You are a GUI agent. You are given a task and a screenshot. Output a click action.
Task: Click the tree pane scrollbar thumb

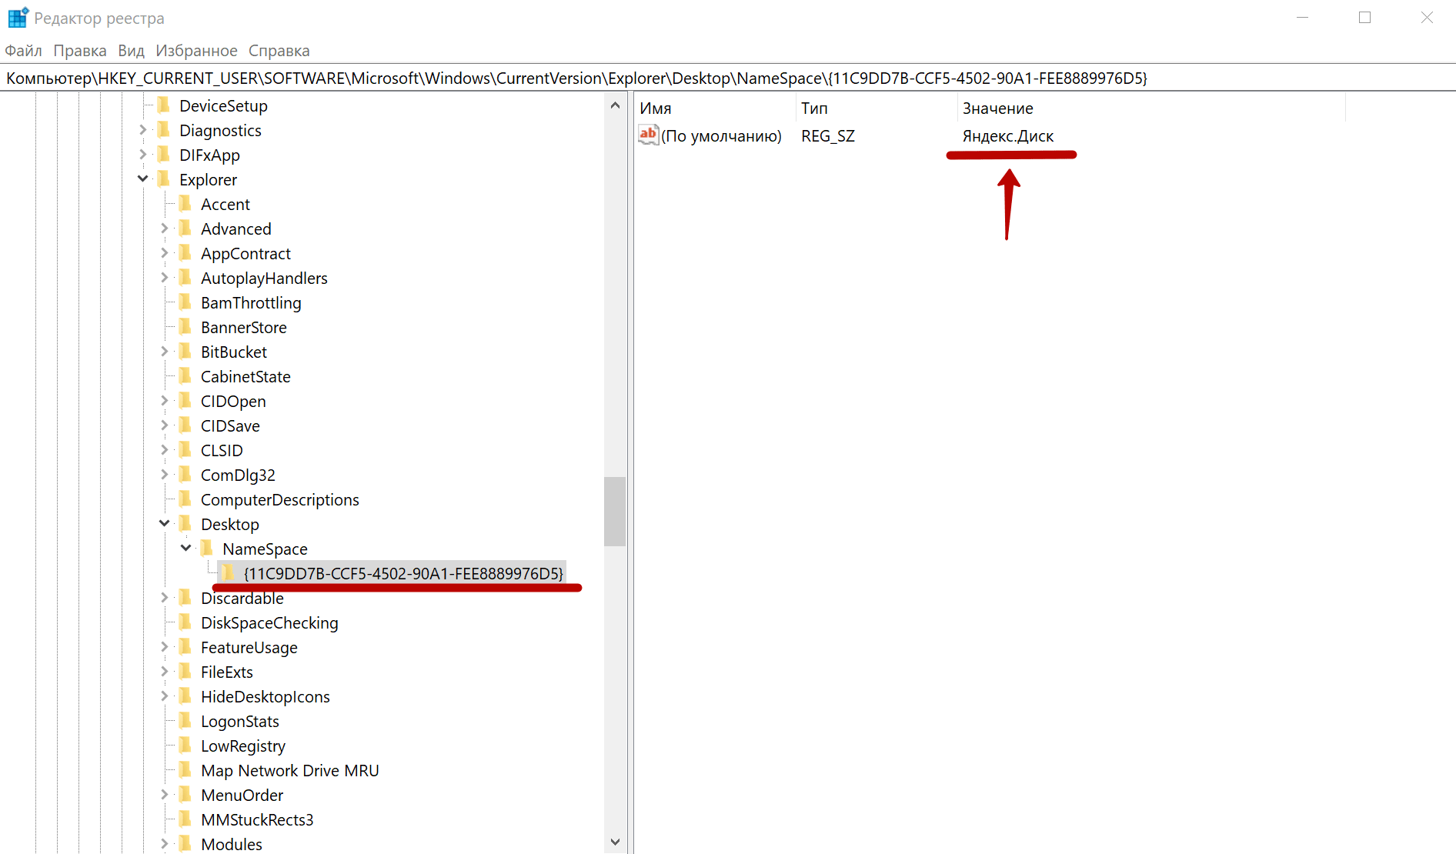(615, 512)
